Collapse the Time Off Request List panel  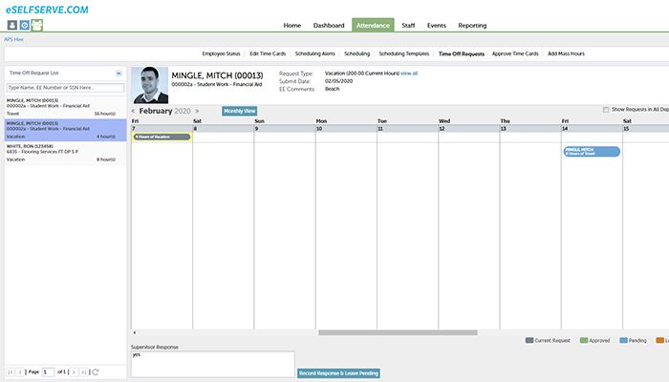pos(119,73)
